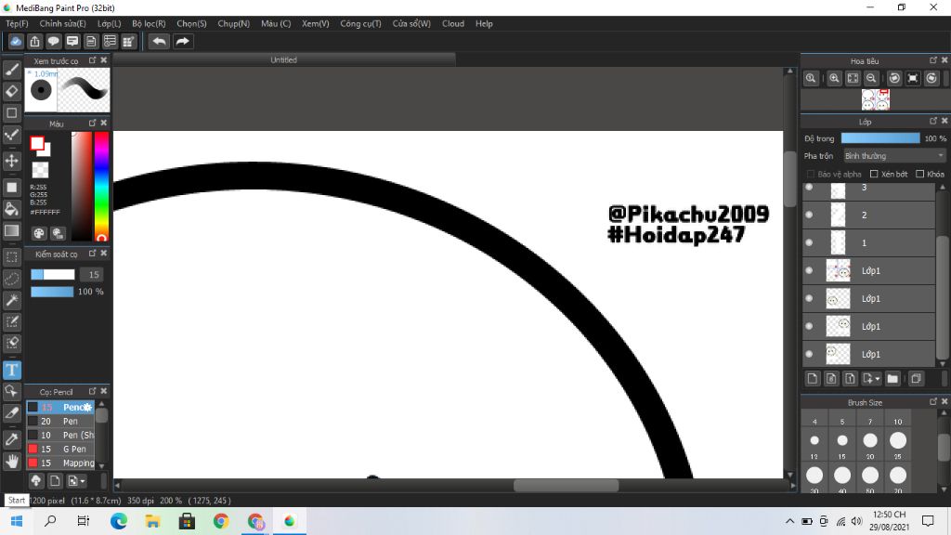
Task: Select the Operation tool below Text
Action: [11, 391]
